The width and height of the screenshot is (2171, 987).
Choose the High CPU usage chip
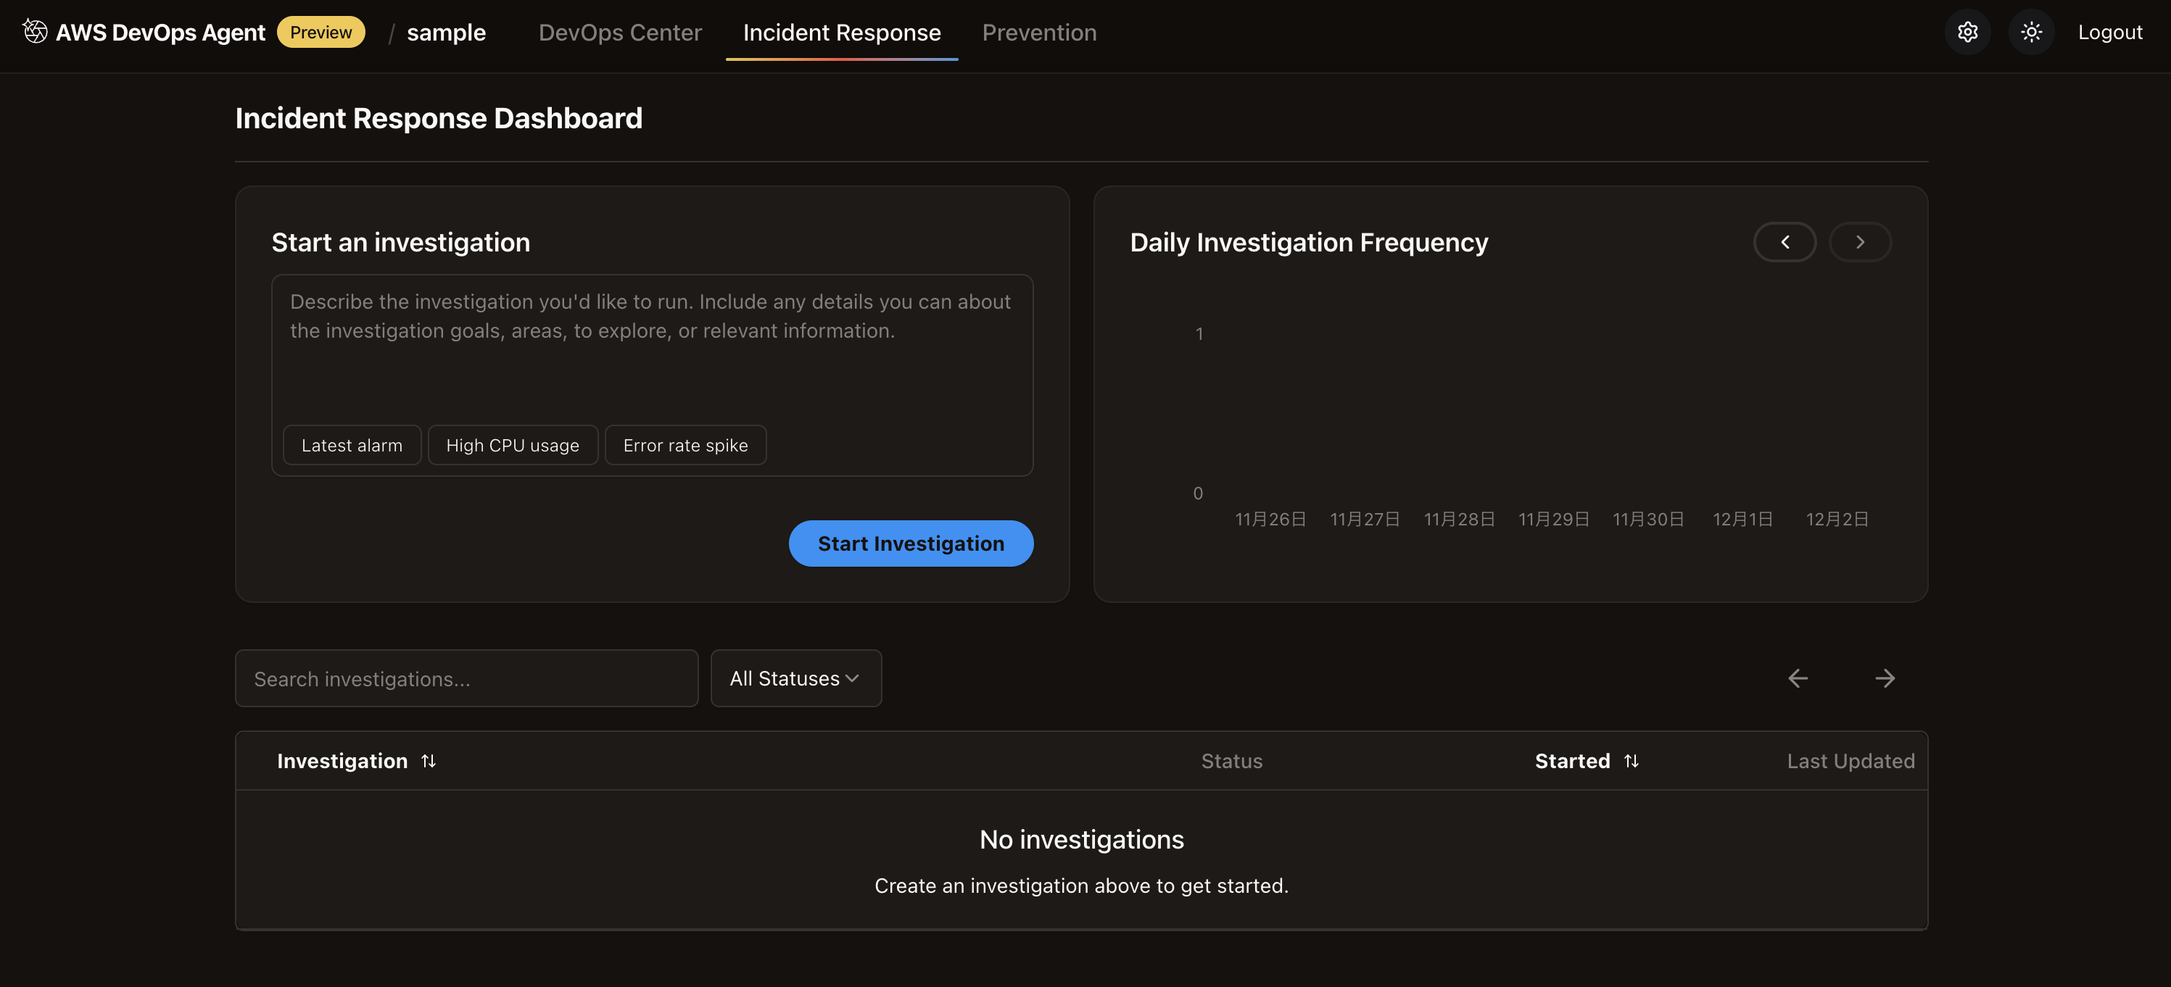tap(513, 446)
